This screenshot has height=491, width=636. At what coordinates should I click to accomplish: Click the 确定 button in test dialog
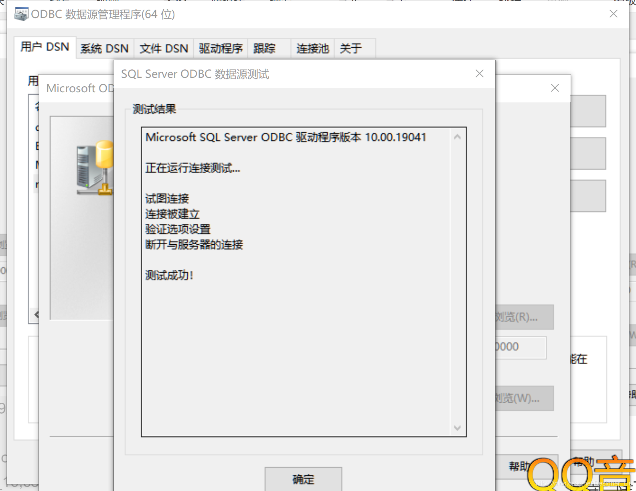[303, 479]
